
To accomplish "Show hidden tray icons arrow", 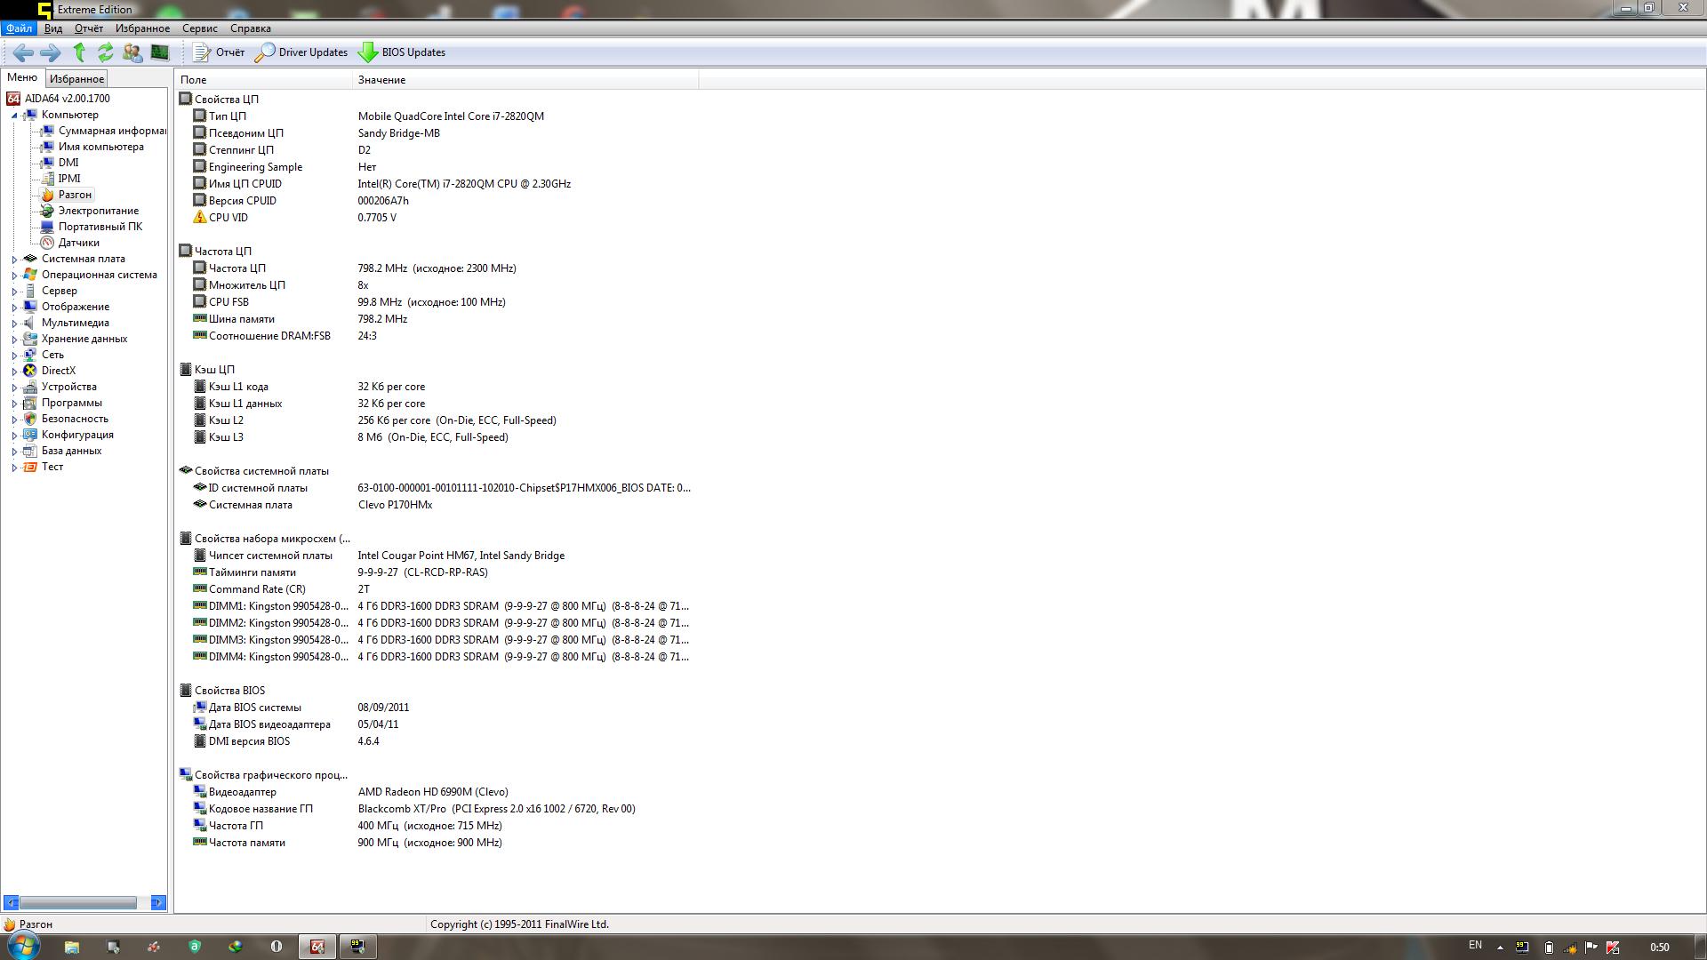I will pyautogui.click(x=1500, y=948).
